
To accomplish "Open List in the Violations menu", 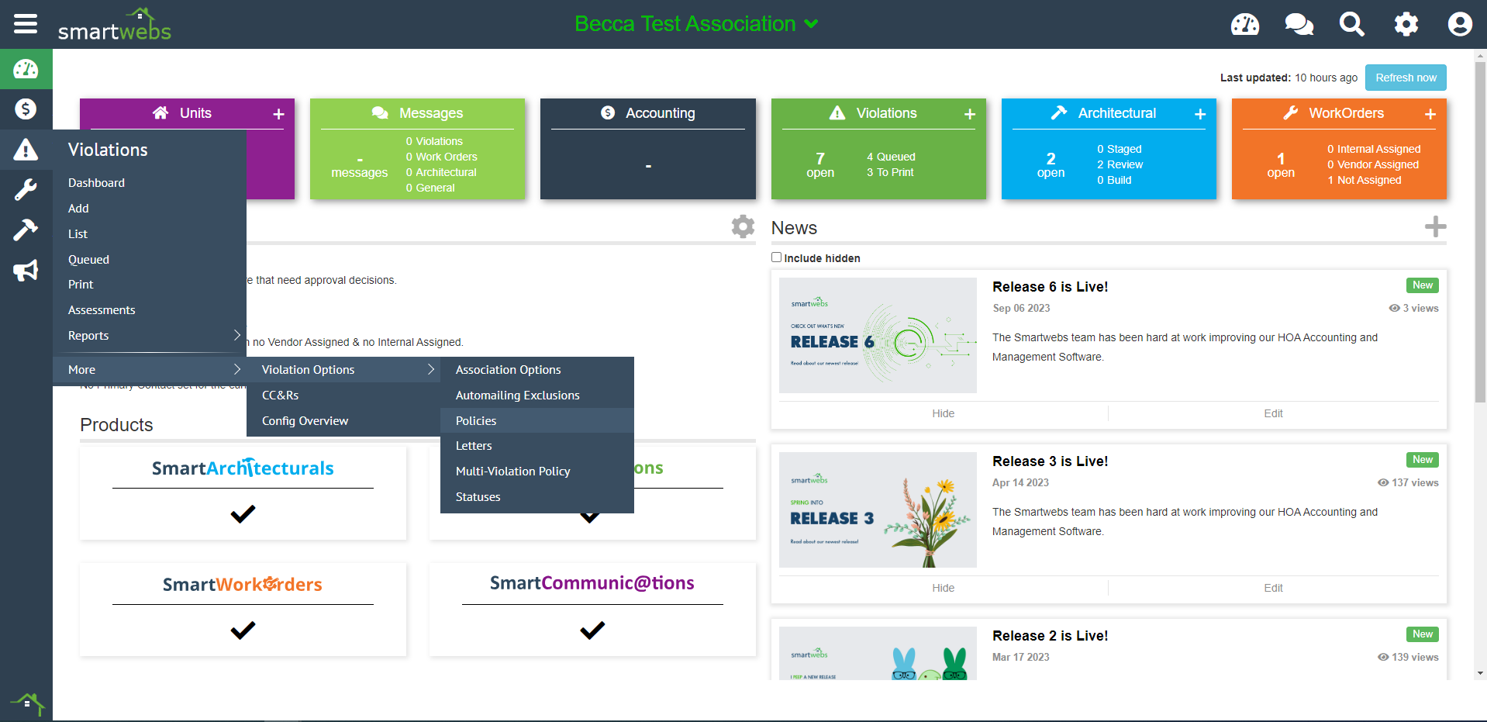I will [78, 234].
